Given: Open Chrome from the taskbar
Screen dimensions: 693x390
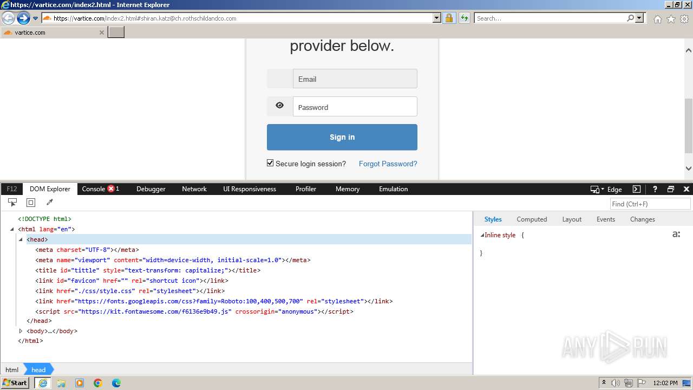Looking at the screenshot, I should [98, 383].
